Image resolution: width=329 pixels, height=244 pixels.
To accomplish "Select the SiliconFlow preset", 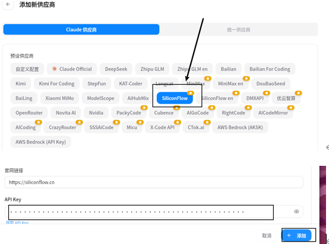I will 175,98.
